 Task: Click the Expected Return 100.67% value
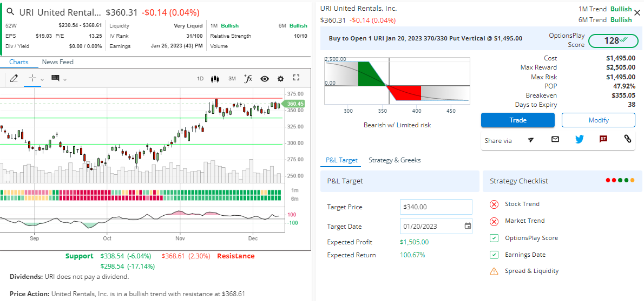(x=412, y=255)
